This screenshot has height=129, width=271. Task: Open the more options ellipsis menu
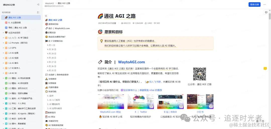pos(265,4)
